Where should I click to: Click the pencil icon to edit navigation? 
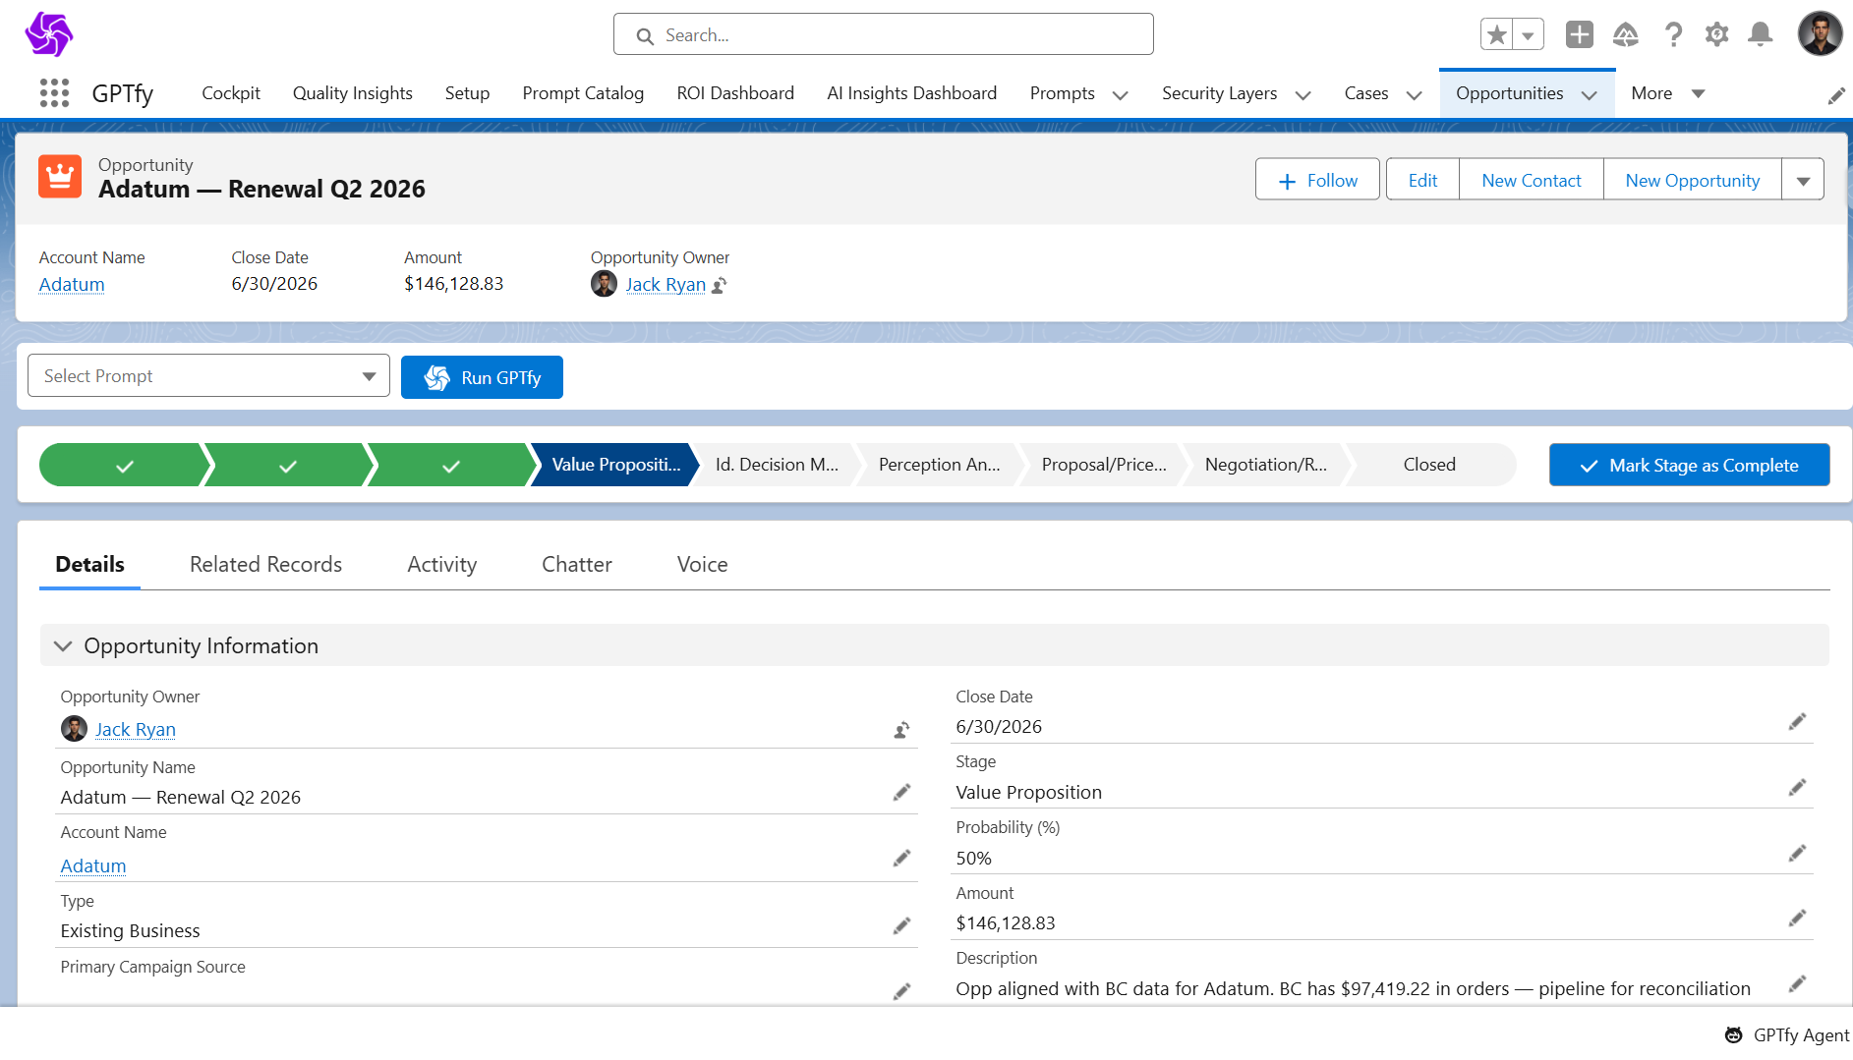pos(1836,95)
